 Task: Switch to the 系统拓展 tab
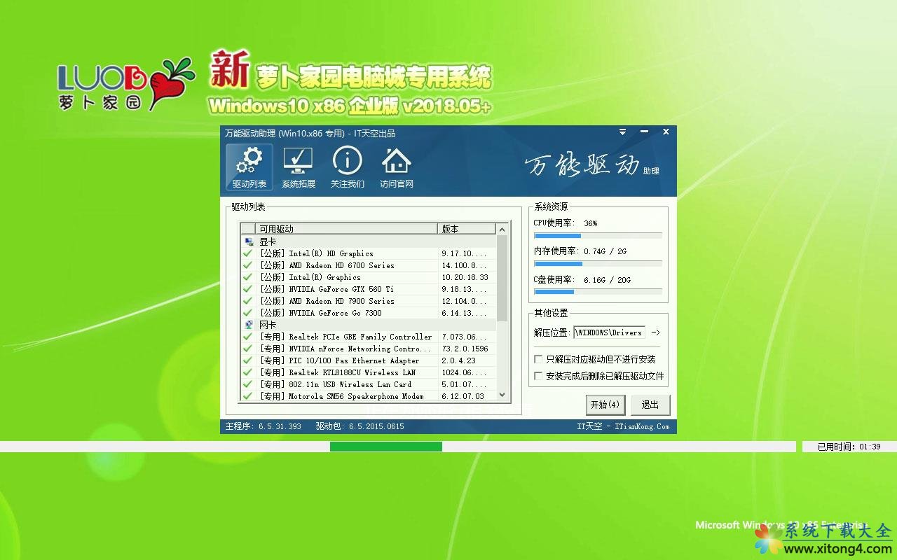pos(297,167)
